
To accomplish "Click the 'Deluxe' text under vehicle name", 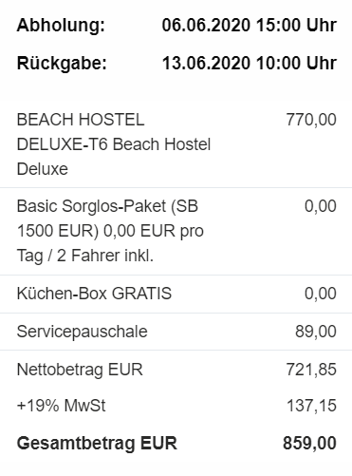I will pyautogui.click(x=43, y=169).
